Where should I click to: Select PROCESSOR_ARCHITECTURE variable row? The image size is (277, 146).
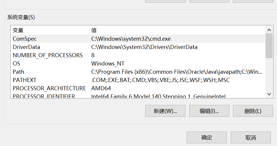tap(49, 88)
